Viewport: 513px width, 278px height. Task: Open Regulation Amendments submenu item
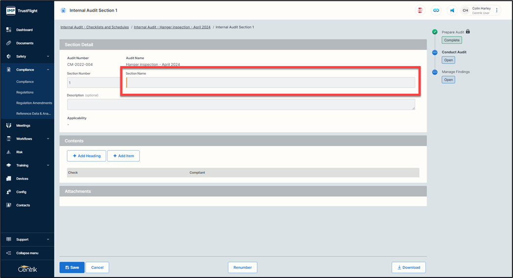coord(34,103)
